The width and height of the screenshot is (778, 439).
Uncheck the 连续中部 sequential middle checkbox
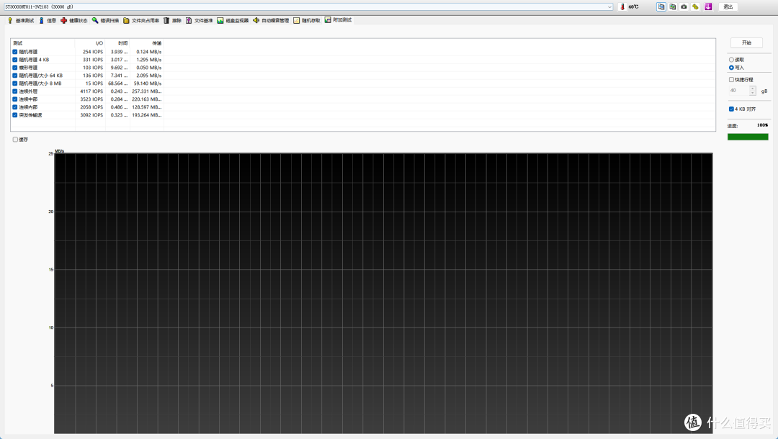point(15,99)
